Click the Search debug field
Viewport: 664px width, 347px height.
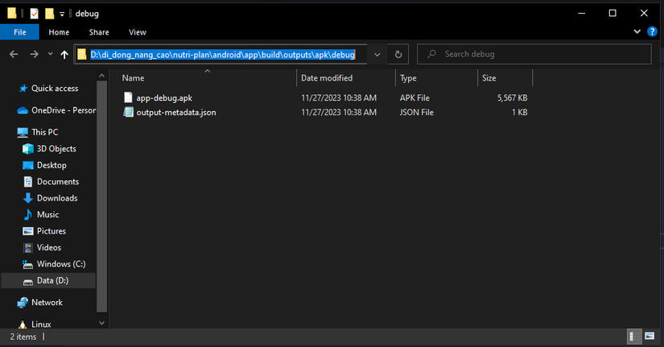(x=534, y=54)
